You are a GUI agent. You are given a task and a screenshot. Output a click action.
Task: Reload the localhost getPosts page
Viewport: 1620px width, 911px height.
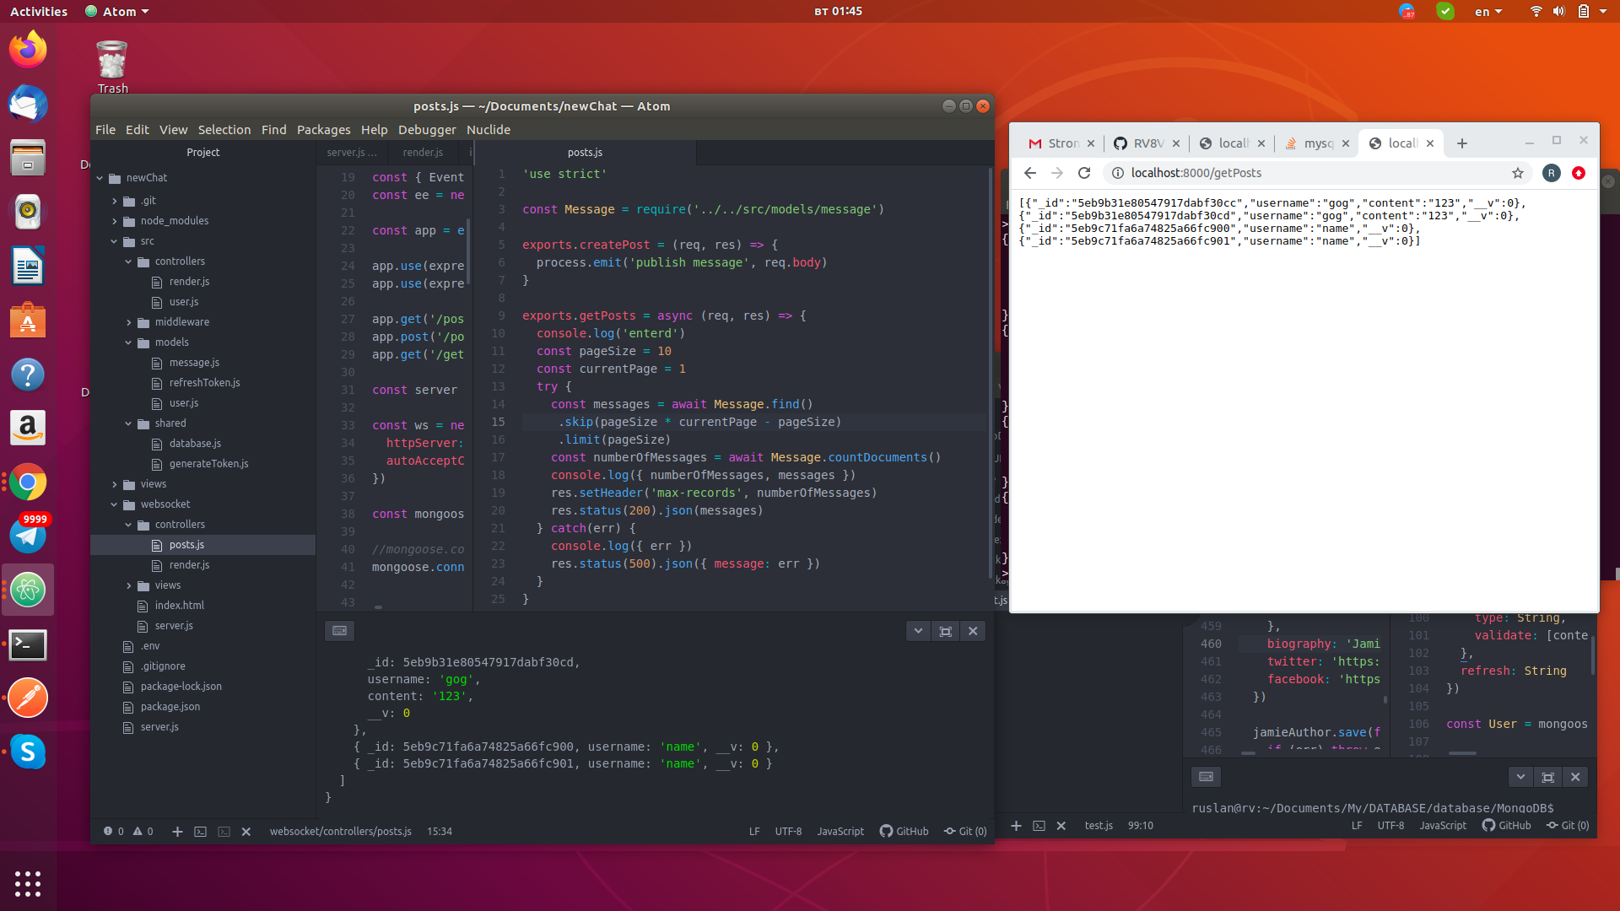1084,173
